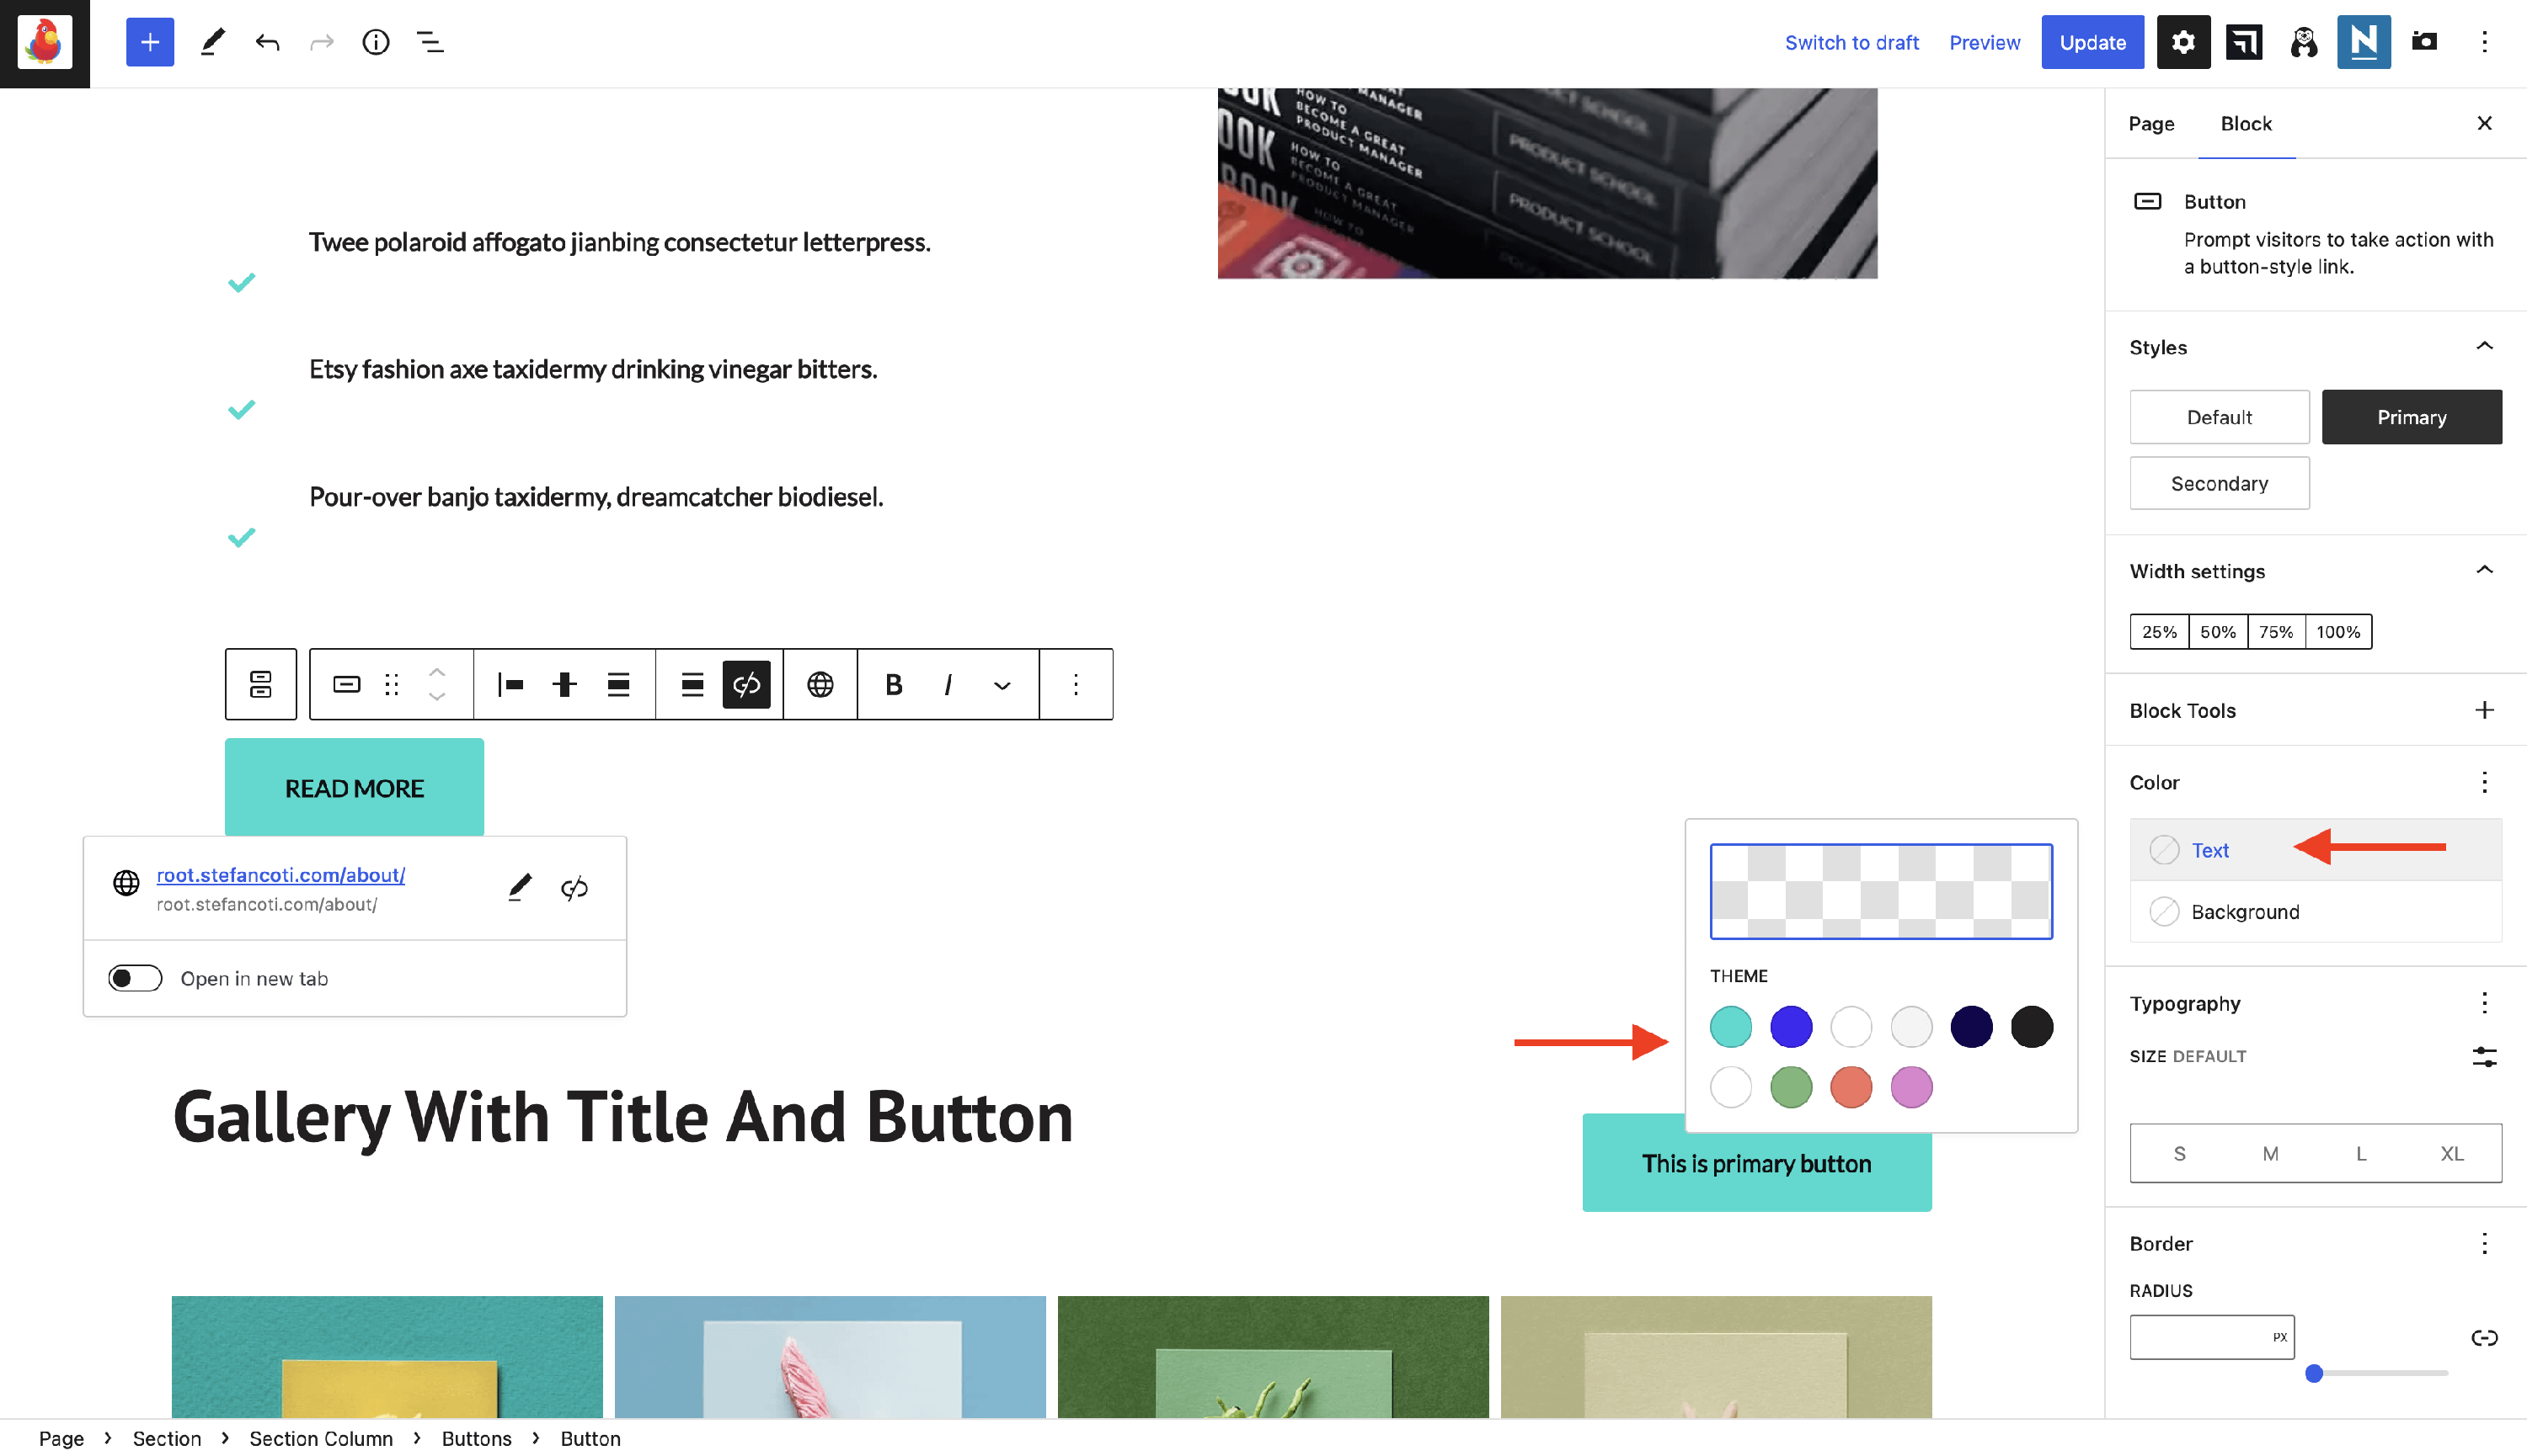The width and height of the screenshot is (2527, 1456).
Task: Toggle bold formatting in block toolbar
Action: pos(894,684)
